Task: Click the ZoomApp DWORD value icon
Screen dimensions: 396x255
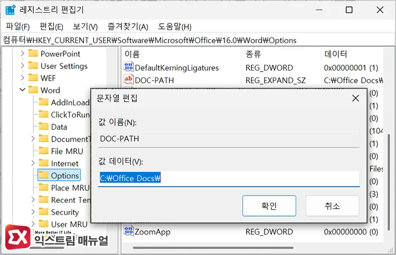Action: 128,231
